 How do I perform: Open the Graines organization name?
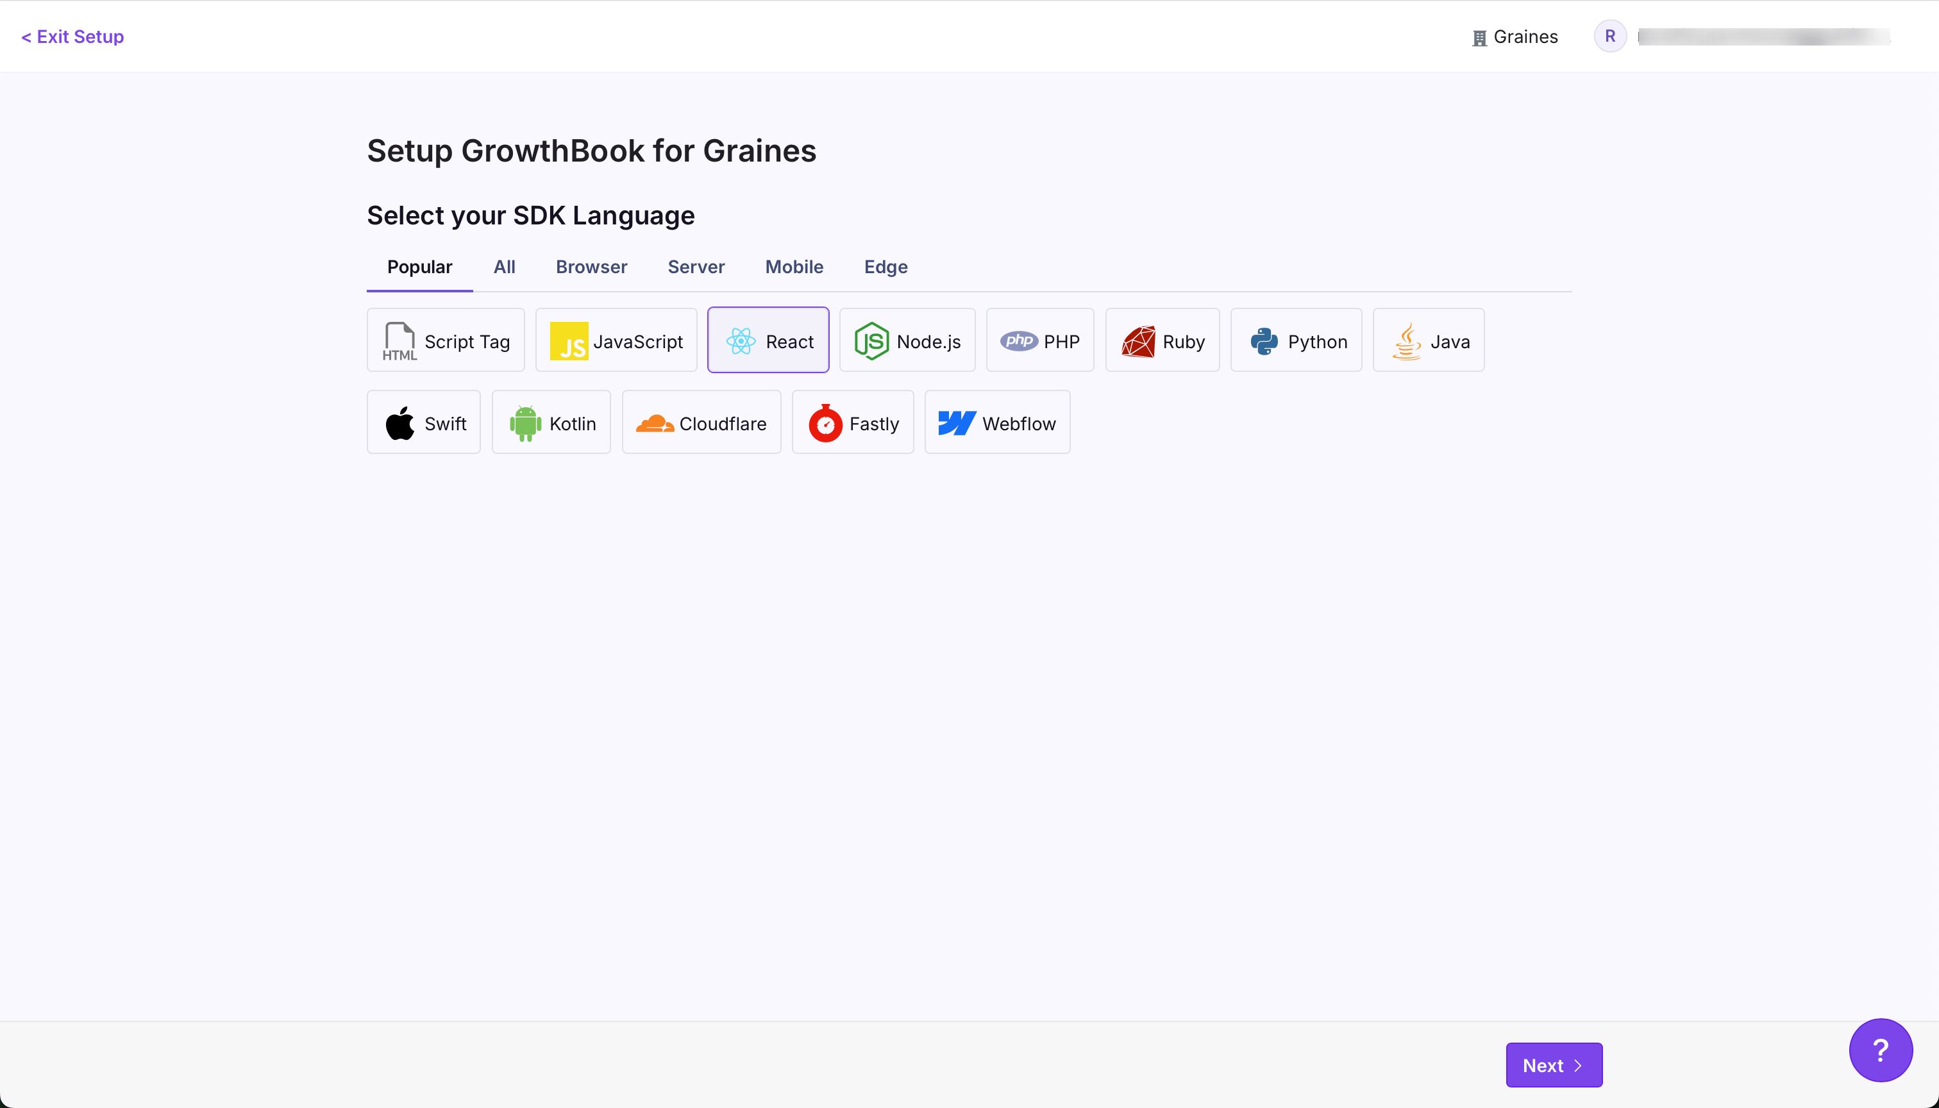[x=1525, y=37]
